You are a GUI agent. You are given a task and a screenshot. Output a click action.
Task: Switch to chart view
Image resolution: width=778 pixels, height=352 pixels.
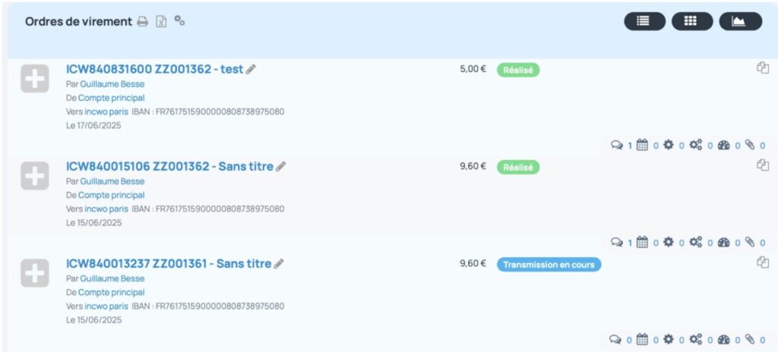[740, 21]
